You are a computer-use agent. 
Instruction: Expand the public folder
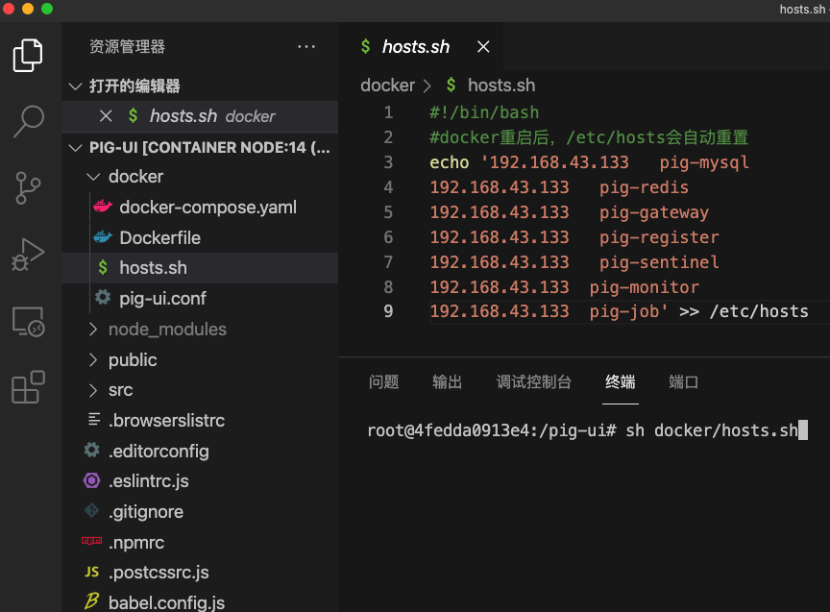[x=93, y=360]
